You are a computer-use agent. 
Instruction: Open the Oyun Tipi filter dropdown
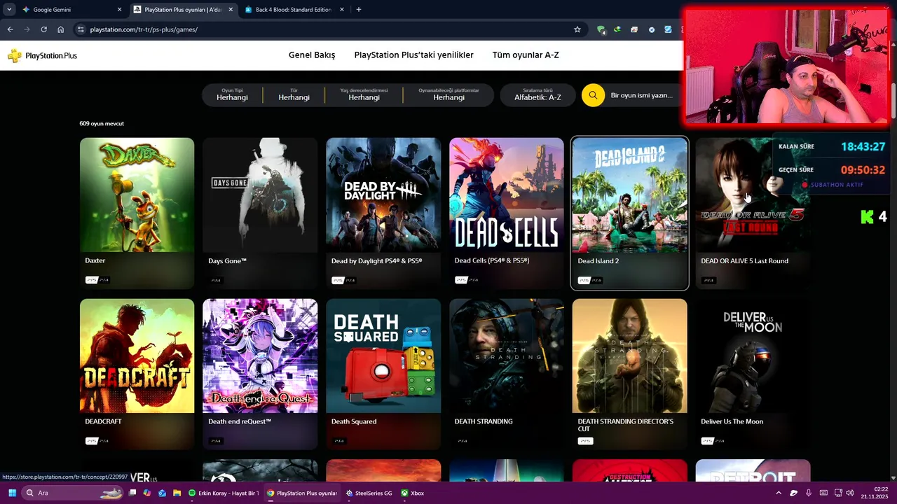tap(232, 95)
